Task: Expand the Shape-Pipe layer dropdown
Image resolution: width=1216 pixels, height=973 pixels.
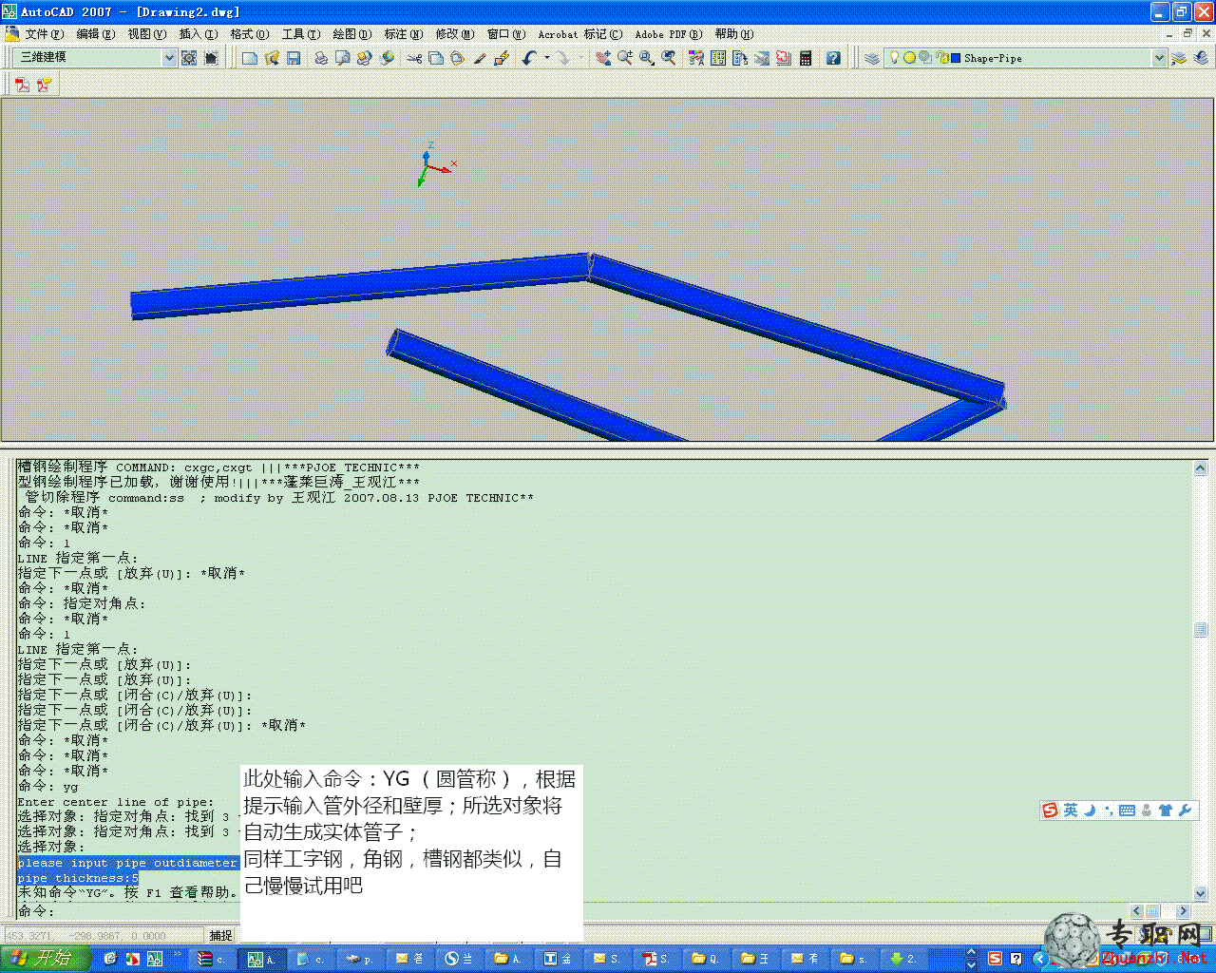Action: 1159,58
